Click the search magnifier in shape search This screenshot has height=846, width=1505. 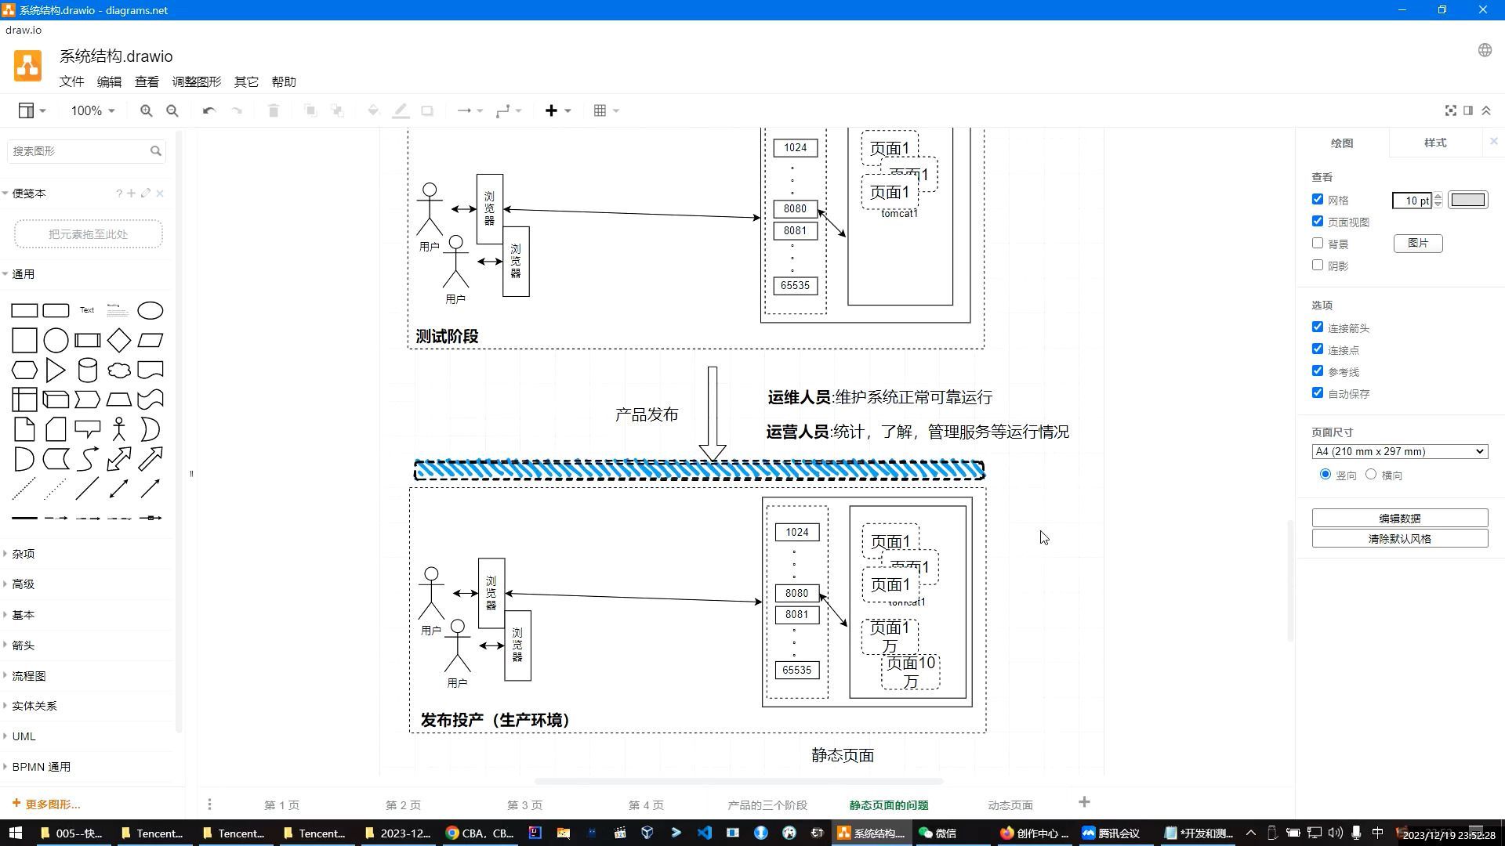point(155,151)
